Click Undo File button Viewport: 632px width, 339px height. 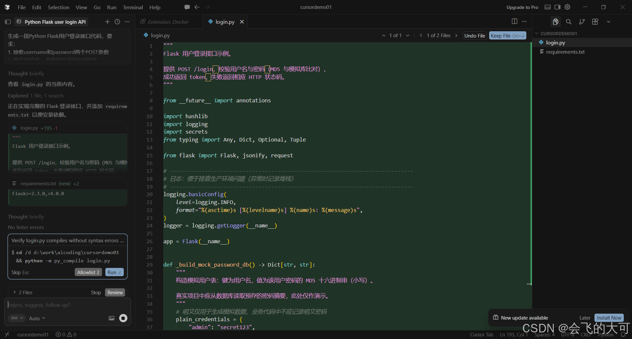click(475, 36)
